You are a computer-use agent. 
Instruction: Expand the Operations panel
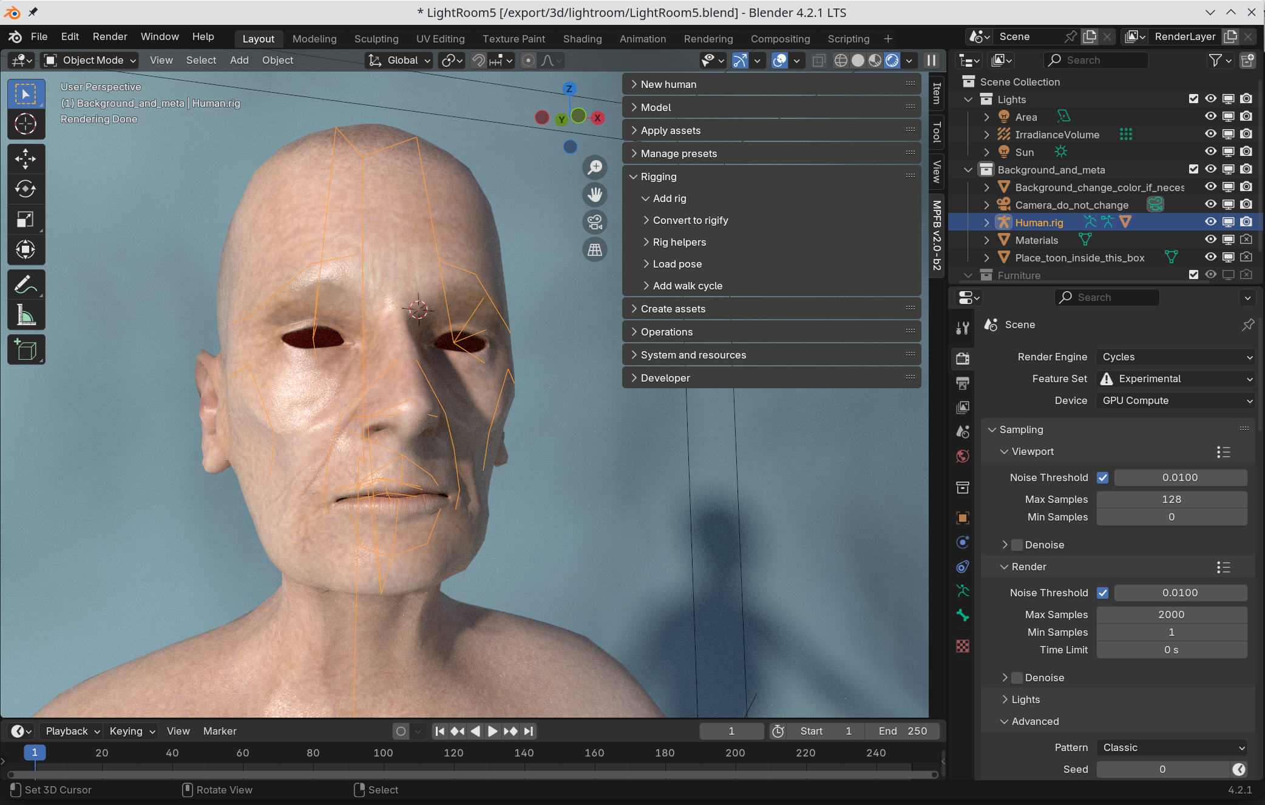tap(772, 332)
